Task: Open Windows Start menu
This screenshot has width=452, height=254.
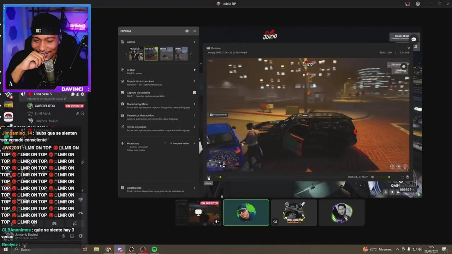Action: coord(5,249)
